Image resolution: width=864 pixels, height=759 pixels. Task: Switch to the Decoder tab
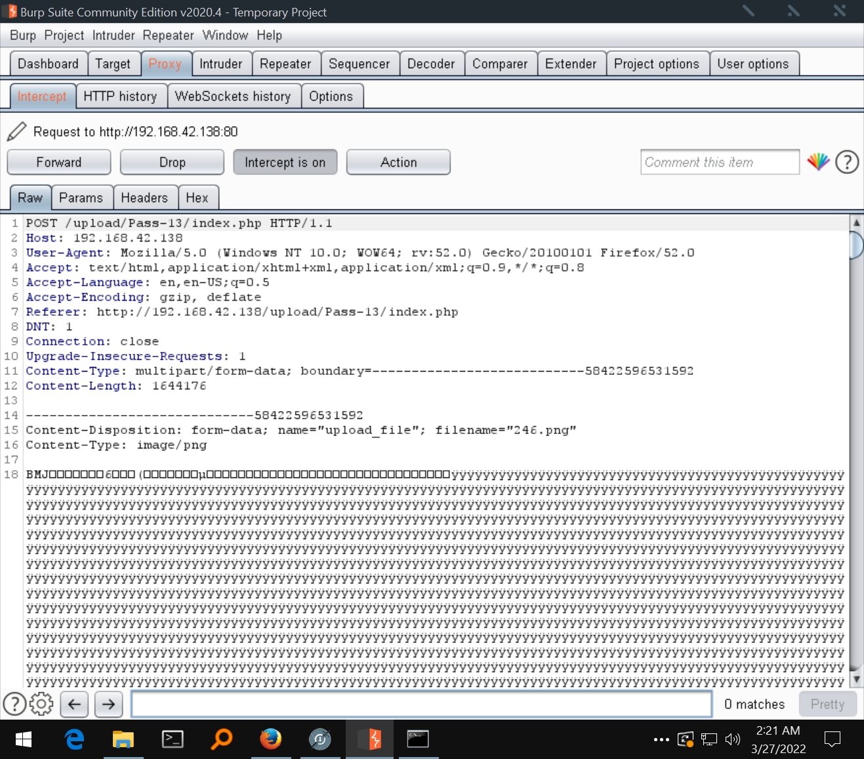pos(431,64)
